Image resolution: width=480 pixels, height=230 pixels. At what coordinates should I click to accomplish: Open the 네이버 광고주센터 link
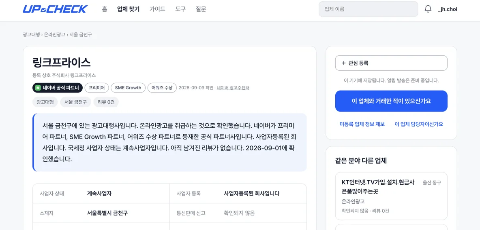click(233, 88)
